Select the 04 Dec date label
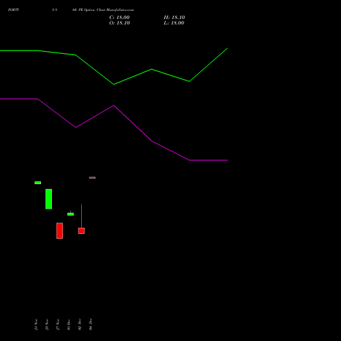 click(x=91, y=325)
